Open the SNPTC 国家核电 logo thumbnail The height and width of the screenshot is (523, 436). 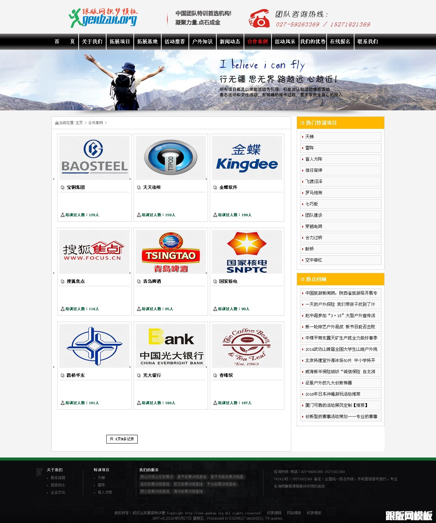tap(247, 252)
